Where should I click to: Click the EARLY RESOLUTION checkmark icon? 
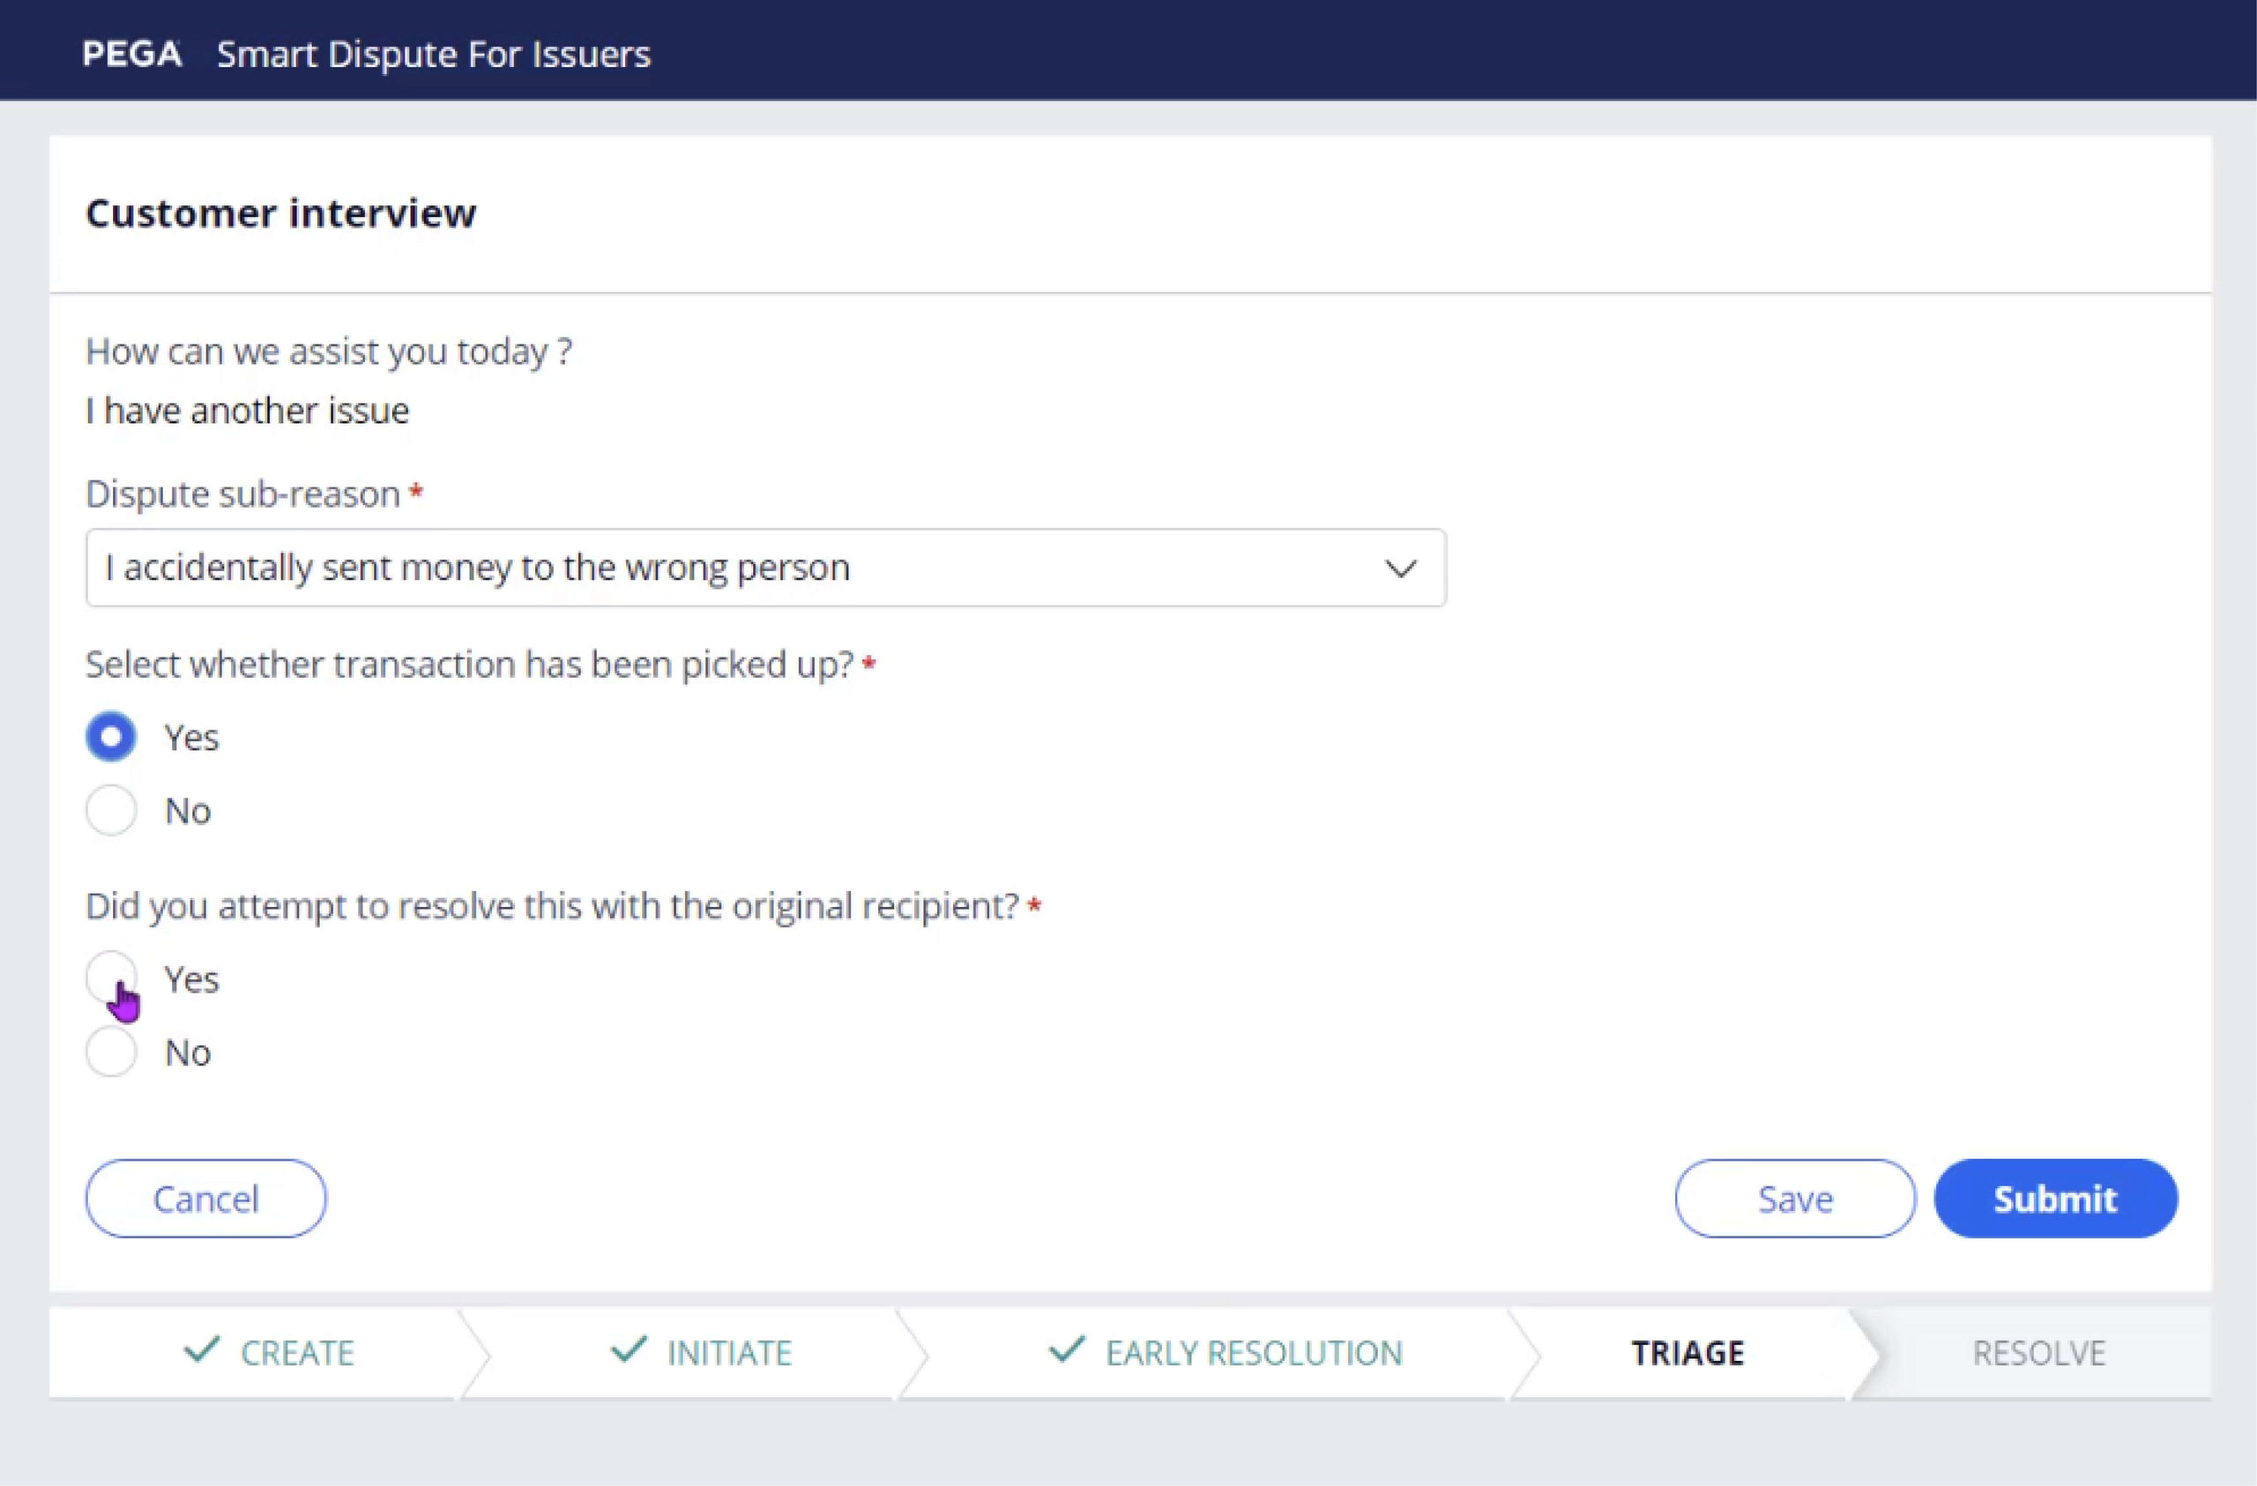coord(1067,1349)
